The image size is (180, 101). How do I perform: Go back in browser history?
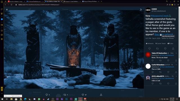click(x=5, y=5)
